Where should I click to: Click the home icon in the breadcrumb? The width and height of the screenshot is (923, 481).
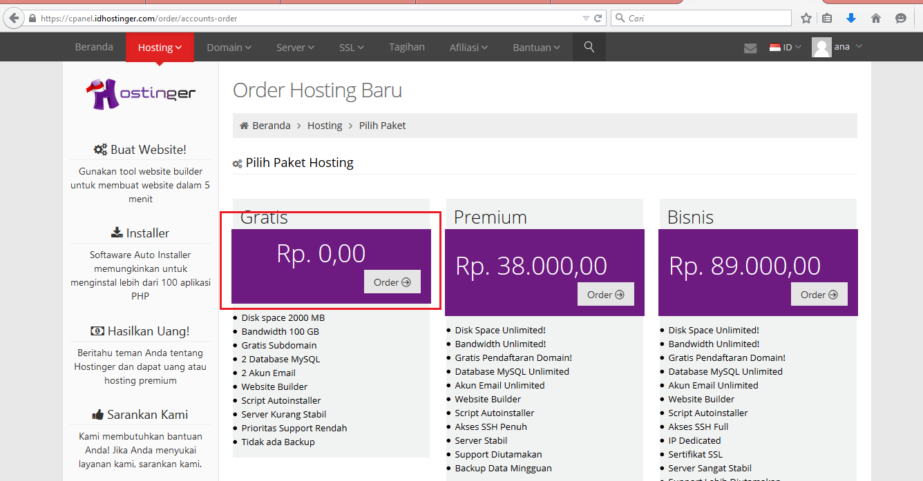pos(243,125)
